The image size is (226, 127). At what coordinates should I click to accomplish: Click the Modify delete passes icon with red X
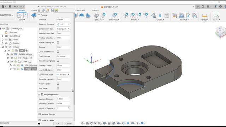(132, 15)
